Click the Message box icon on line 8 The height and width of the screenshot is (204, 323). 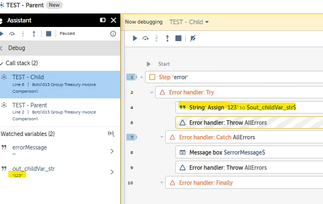pos(183,152)
